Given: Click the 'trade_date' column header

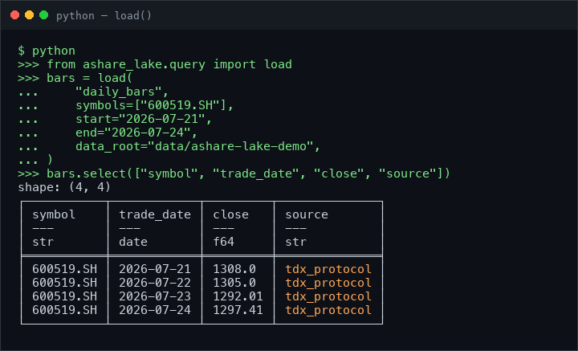Looking at the screenshot, I should click(155, 214).
